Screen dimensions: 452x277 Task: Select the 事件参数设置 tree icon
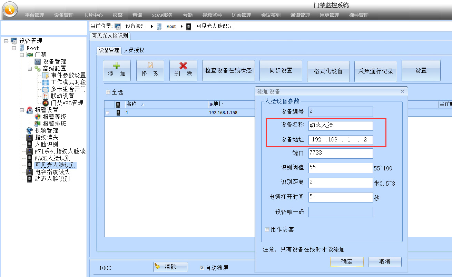[x=45, y=75]
